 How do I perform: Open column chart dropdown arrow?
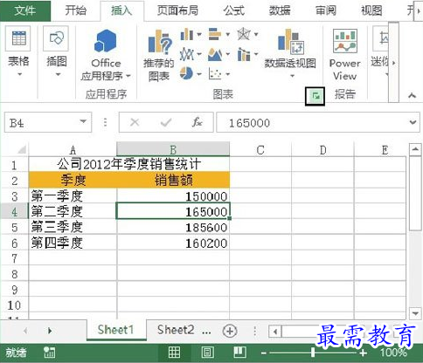(199, 35)
